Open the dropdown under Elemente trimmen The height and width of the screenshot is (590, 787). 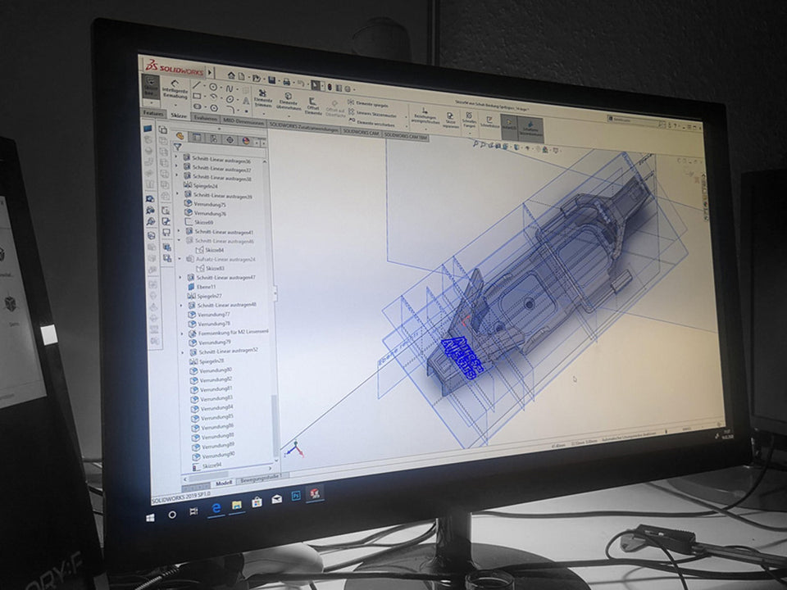click(x=264, y=113)
